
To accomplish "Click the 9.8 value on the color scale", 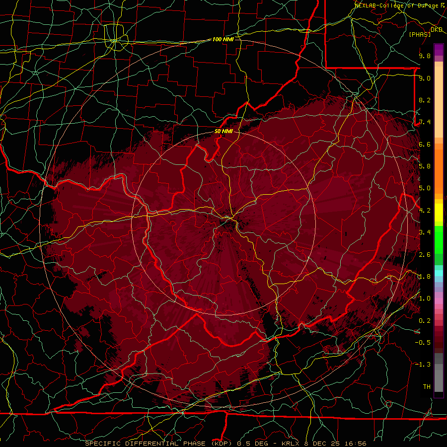I will [425, 56].
